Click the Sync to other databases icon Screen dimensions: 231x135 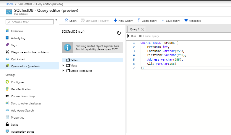[7, 103]
